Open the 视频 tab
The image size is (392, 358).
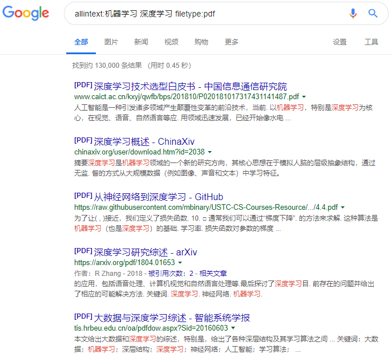[x=171, y=42]
